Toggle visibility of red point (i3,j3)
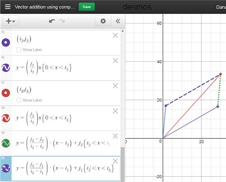Screen dimensions: 226x182 [6, 93]
